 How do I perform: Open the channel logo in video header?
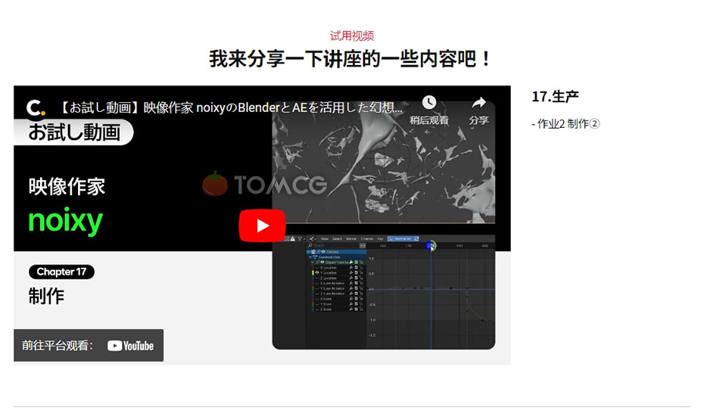pyautogui.click(x=36, y=107)
